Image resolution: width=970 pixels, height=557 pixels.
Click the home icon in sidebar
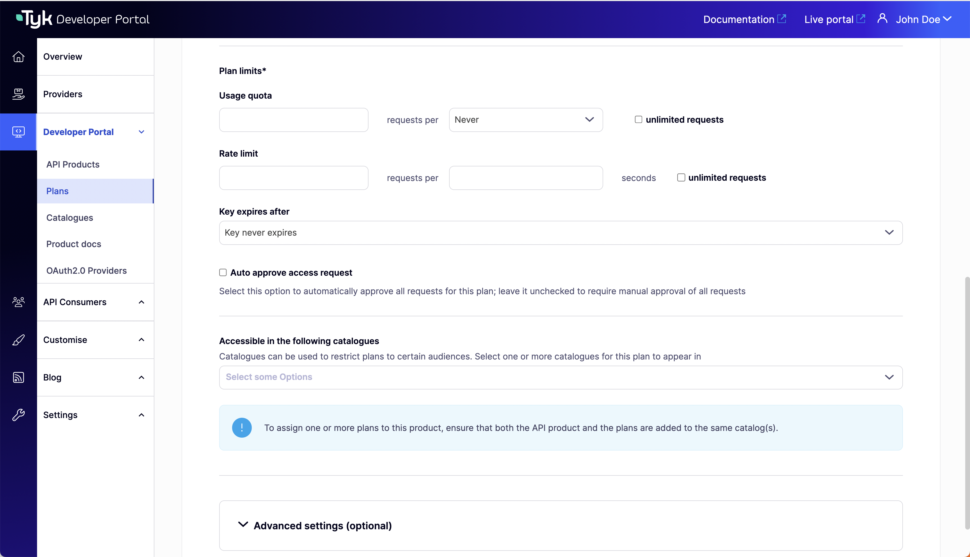pos(19,57)
